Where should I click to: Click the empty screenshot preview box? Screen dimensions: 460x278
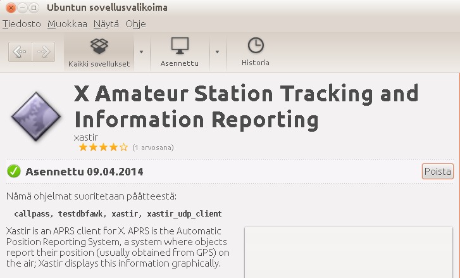349,252
